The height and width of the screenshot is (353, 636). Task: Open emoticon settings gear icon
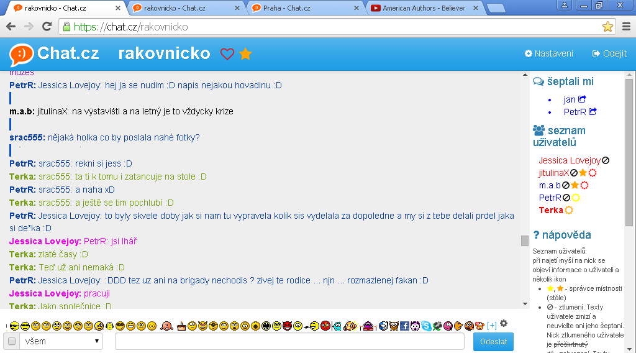click(x=504, y=323)
